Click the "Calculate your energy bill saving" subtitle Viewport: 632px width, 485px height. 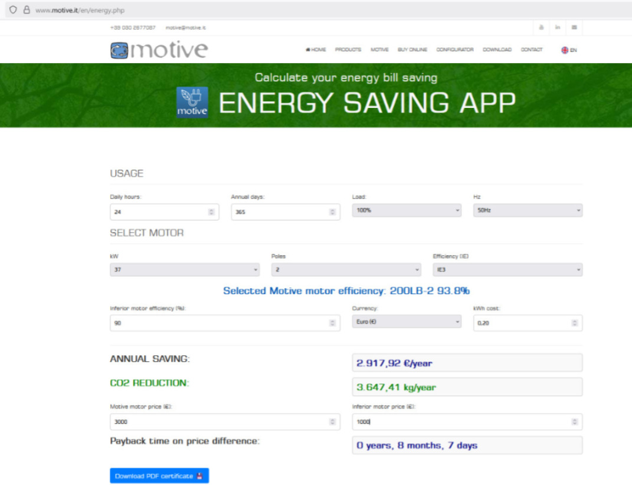pos(346,78)
